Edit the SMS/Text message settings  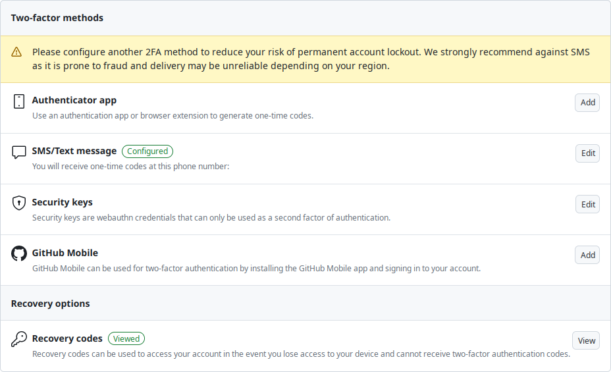[x=587, y=153]
